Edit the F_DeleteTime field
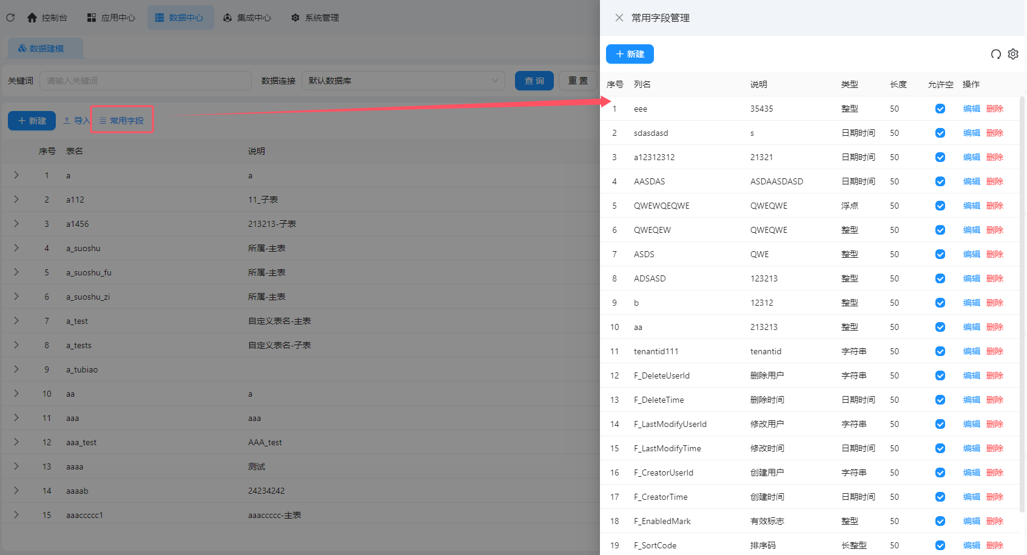 (x=972, y=400)
